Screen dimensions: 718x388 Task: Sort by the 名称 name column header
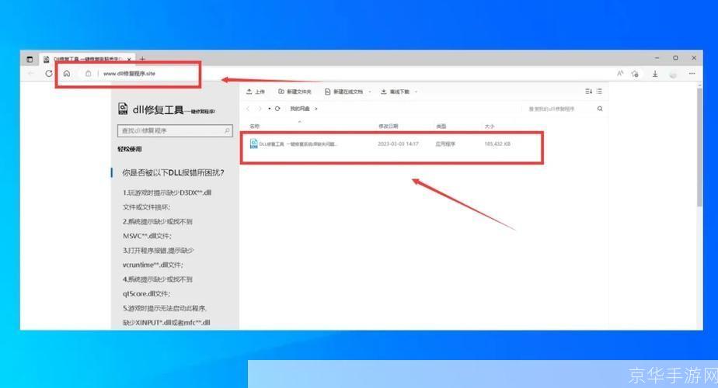pyautogui.click(x=255, y=126)
